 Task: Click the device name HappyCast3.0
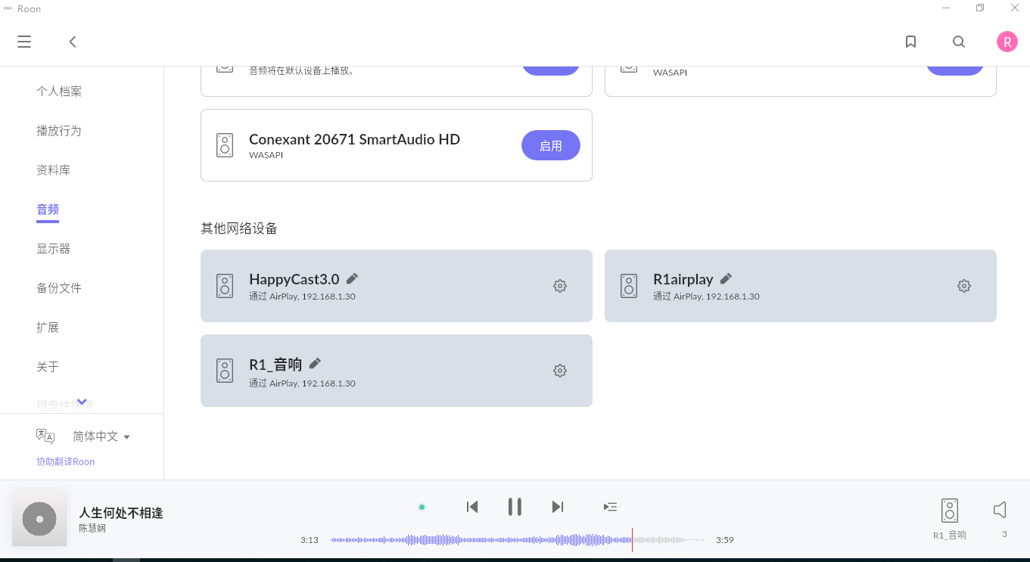click(294, 279)
